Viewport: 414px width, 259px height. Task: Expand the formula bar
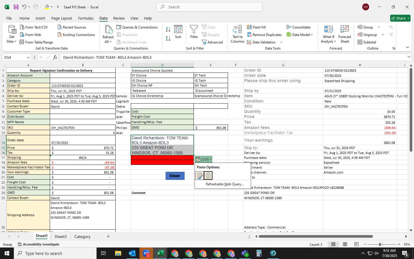click(409, 57)
